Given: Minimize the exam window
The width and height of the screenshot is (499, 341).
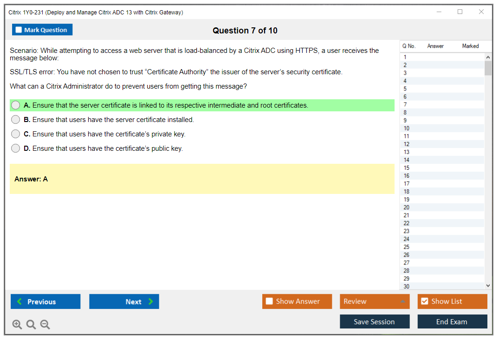Looking at the screenshot, I should point(439,12).
